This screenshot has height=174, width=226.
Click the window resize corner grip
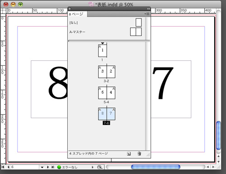218,167
